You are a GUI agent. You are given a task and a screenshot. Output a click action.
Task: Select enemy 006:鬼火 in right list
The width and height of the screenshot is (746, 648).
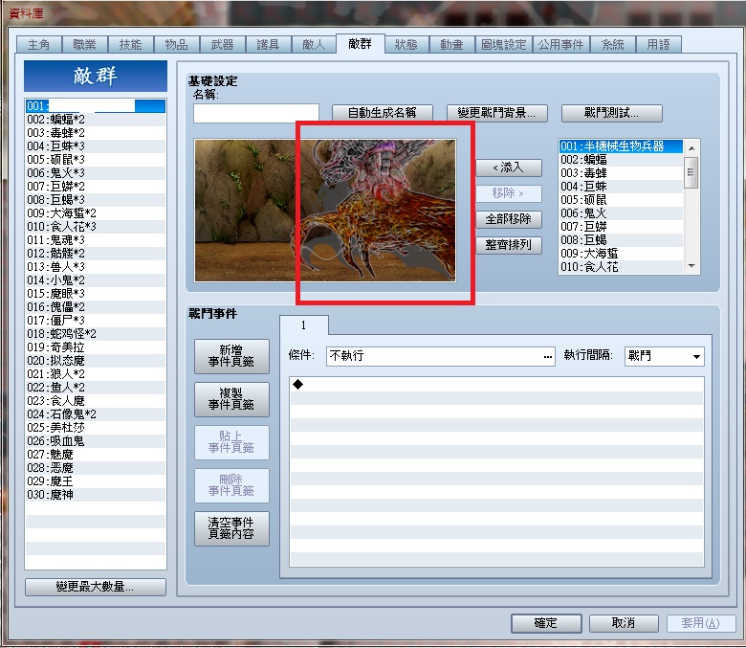(621, 213)
